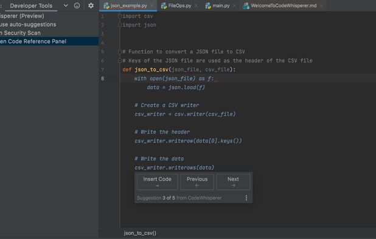Switch to the FileOps.py tab
376x239 pixels.
coord(179,5)
